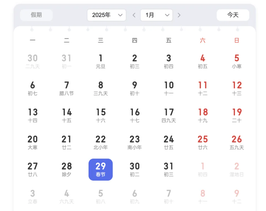
Task: Select January 23 南小年 date
Action: pos(135,142)
